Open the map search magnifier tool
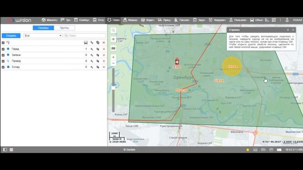 (x=114, y=30)
